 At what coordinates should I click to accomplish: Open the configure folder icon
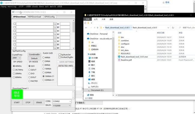click(119, 44)
